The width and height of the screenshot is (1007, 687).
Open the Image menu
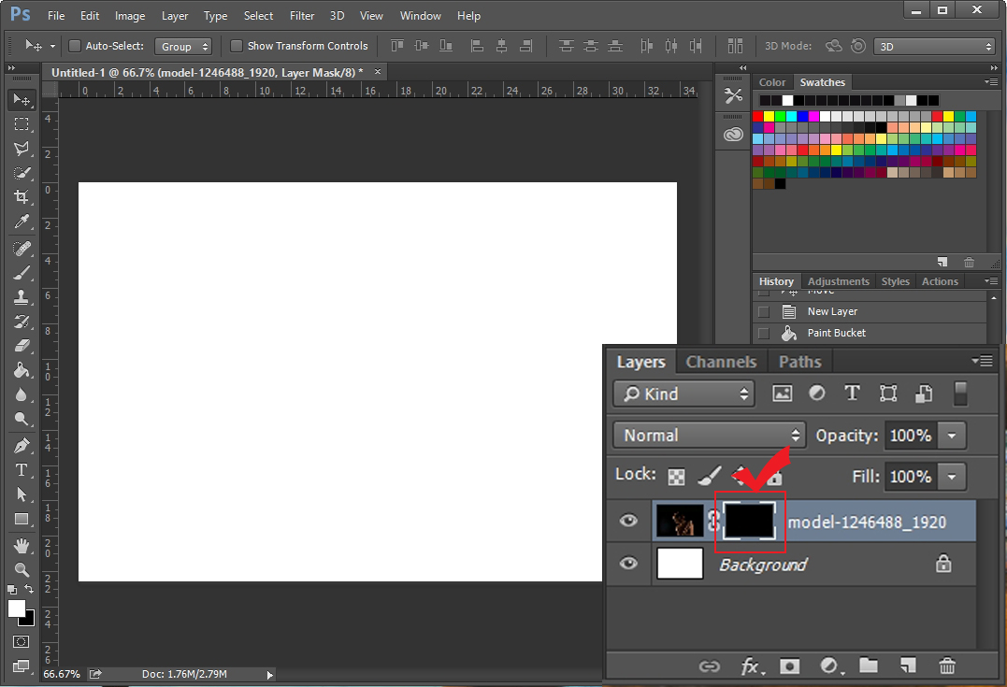pyautogui.click(x=130, y=15)
